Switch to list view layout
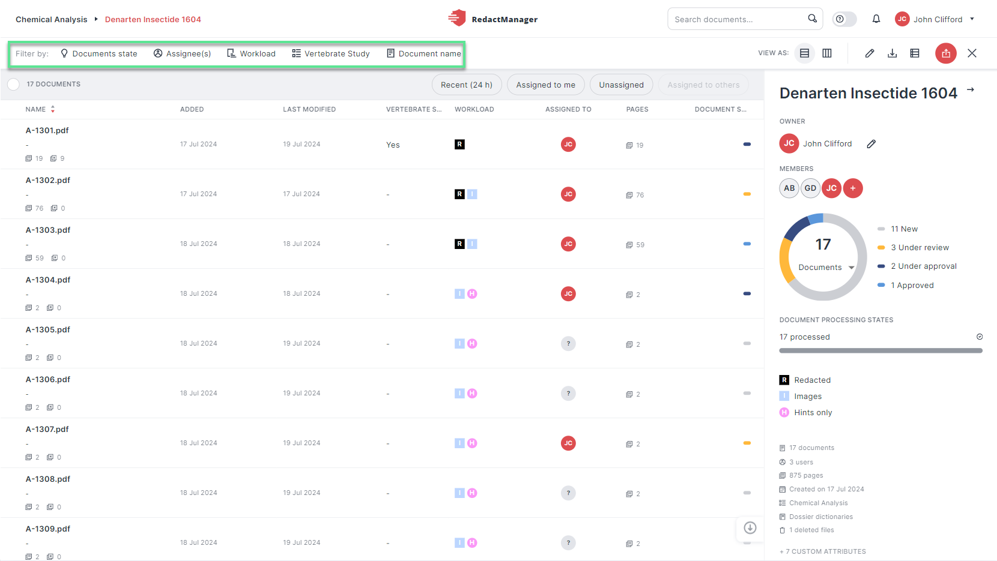 [804, 53]
